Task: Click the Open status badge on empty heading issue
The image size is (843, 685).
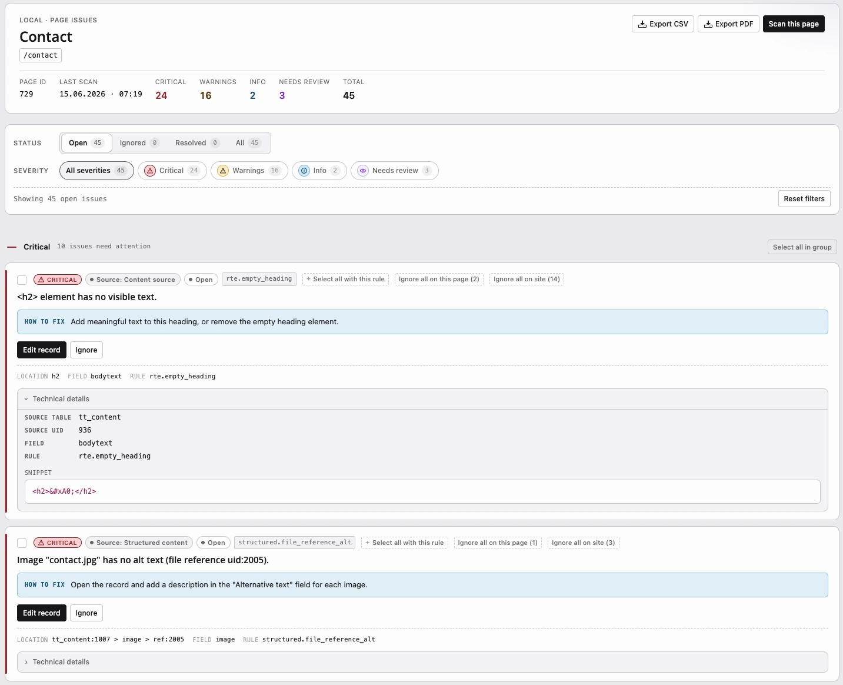Action: (x=201, y=280)
